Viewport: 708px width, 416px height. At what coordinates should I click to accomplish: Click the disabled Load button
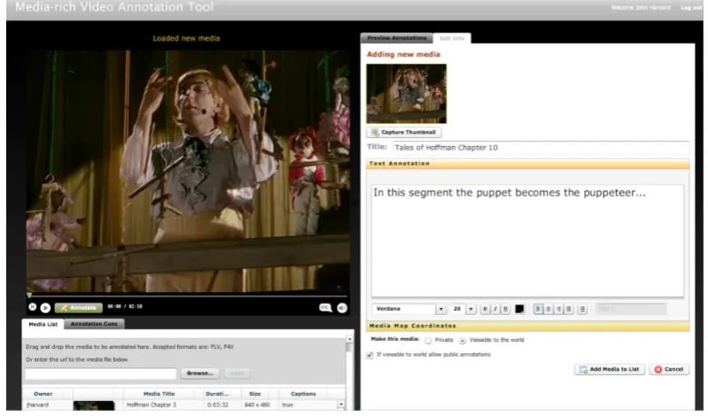click(x=237, y=374)
